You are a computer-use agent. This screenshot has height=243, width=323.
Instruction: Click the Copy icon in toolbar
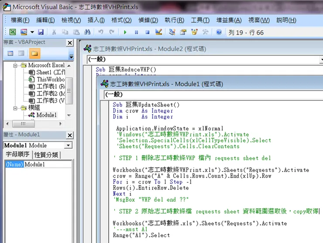pyautogui.click(x=65, y=32)
